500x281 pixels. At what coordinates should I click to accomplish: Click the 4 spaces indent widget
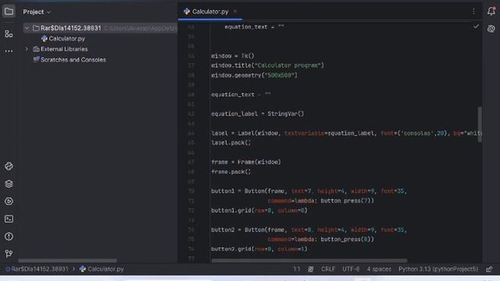point(379,269)
